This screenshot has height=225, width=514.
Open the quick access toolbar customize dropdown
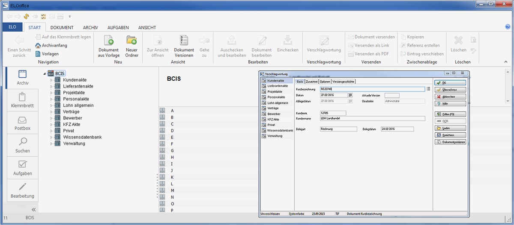point(69,17)
